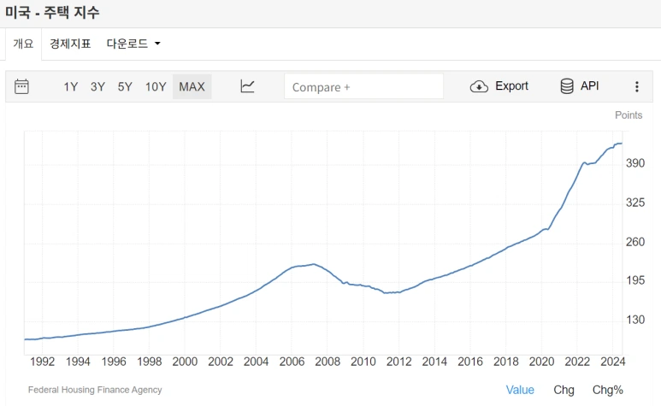Expand the 다운로드 dropdown
The height and width of the screenshot is (406, 661).
pos(133,44)
